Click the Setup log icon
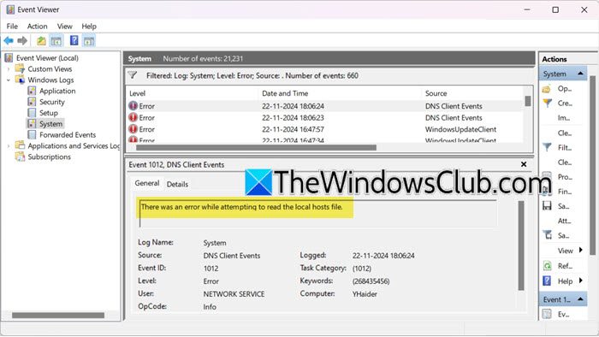Viewport: 599px width, 337px height. tap(33, 113)
